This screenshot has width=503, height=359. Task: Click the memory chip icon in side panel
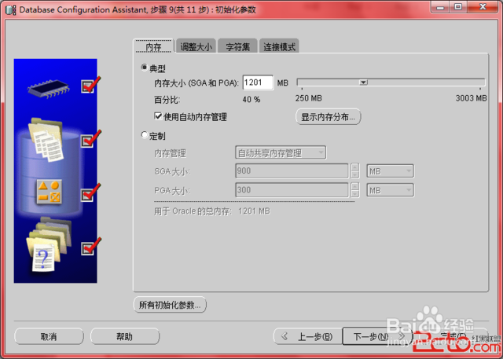coord(48,87)
